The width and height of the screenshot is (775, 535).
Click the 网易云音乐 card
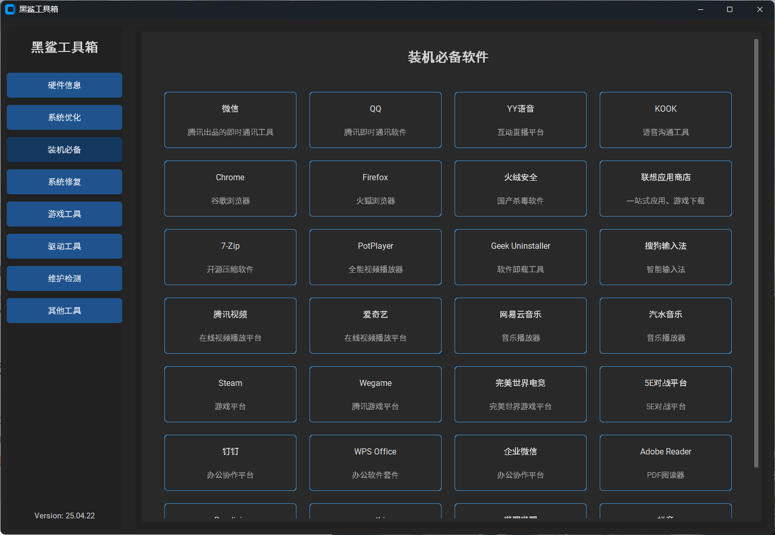pos(521,326)
